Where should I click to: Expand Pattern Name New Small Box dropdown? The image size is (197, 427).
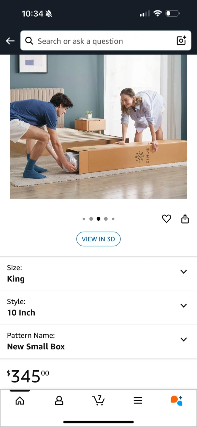click(x=99, y=341)
